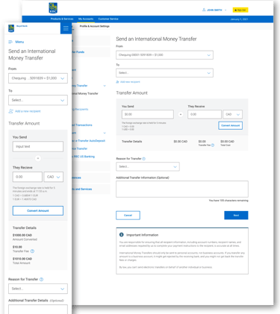Open the e-Transfer AutoDeposit sidebar link
The height and width of the screenshot is (314, 280).
click(89, 141)
